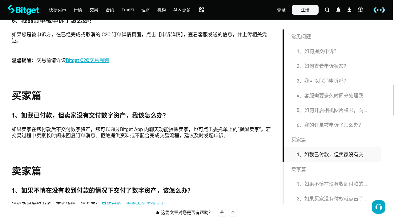Click the 这篇文章对您是否有帮助? text
The image size is (394, 221).
186,212
